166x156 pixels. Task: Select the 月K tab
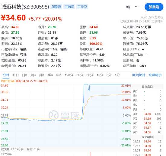[x=42, y=75]
